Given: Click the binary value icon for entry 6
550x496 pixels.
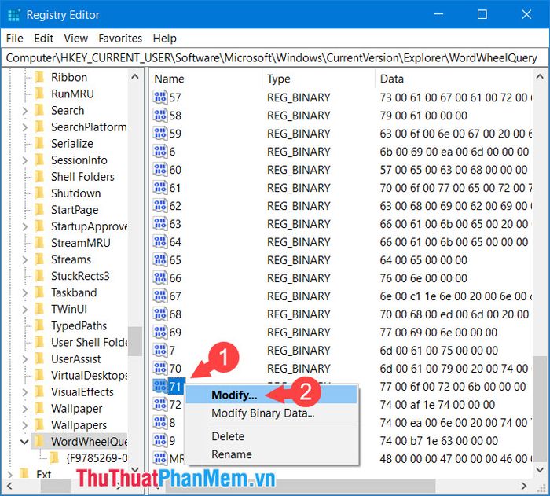Looking at the screenshot, I should point(160,151).
